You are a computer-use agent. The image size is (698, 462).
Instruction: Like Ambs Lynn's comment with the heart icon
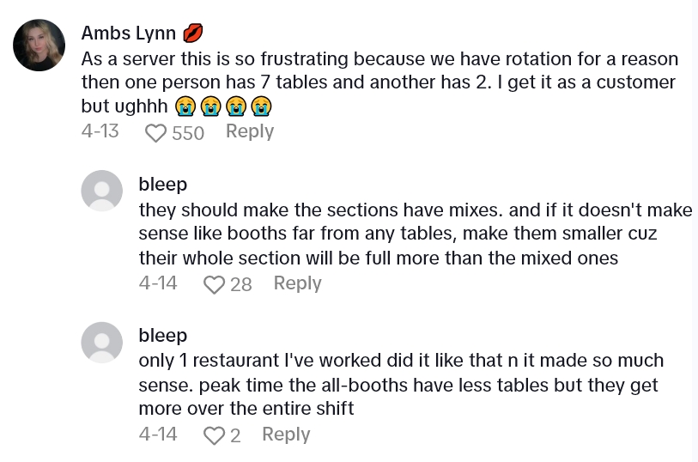(x=155, y=133)
